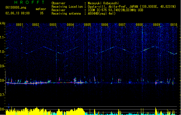The image size is (181, 115).
Task: Click the 0809 time marker
Action: 157,25
